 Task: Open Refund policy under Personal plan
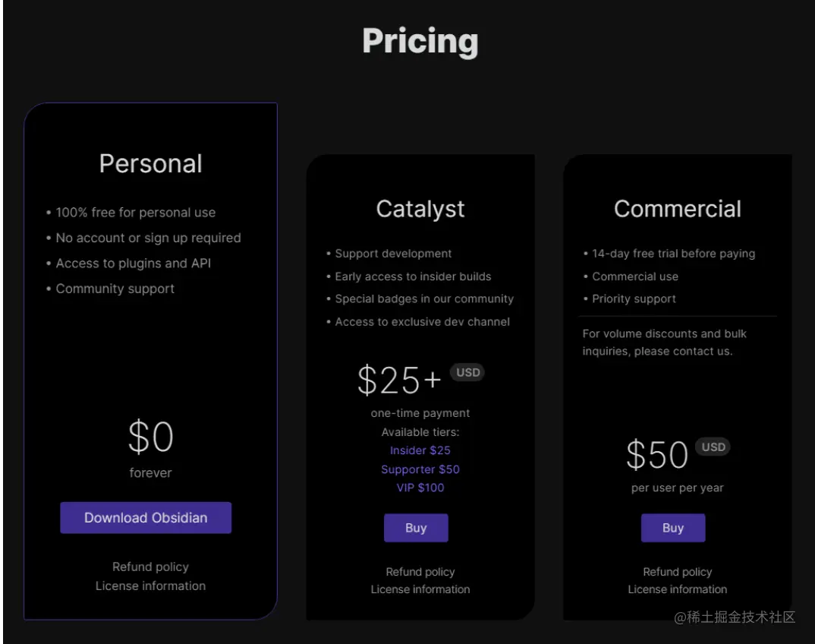click(x=150, y=567)
